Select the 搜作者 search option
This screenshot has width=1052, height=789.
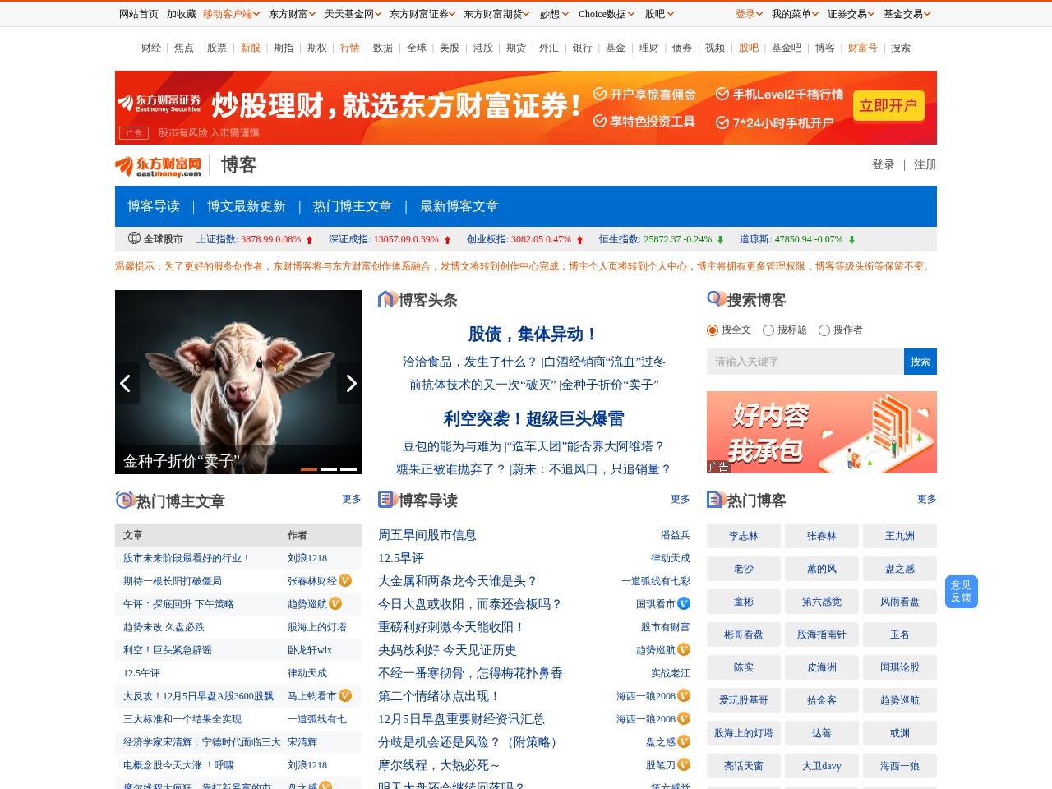pyautogui.click(x=824, y=330)
